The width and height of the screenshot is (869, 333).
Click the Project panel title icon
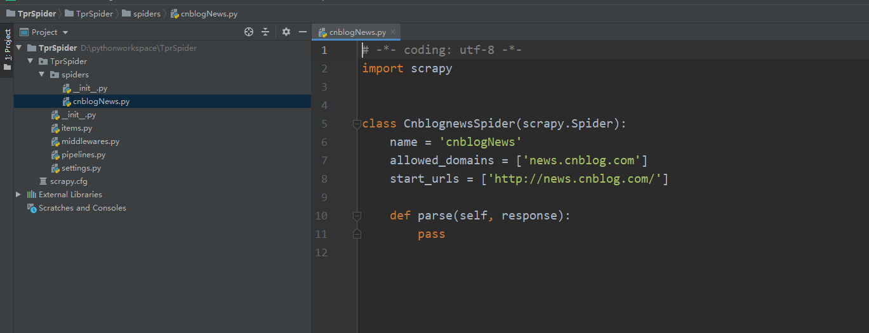pyautogui.click(x=24, y=32)
